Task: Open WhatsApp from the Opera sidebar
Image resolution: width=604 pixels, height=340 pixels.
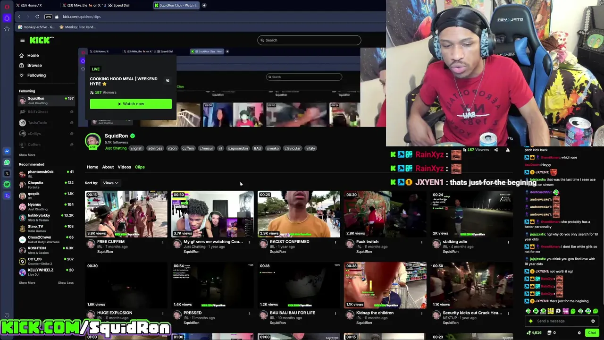Action: coord(7,162)
